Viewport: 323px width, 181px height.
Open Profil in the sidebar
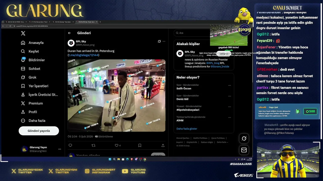29,112
